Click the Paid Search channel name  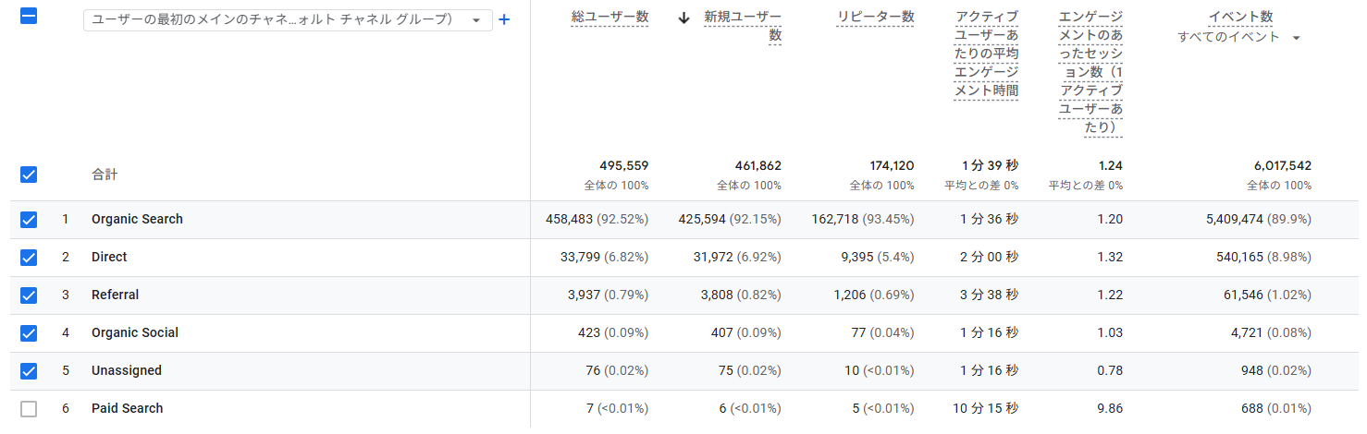pos(127,409)
